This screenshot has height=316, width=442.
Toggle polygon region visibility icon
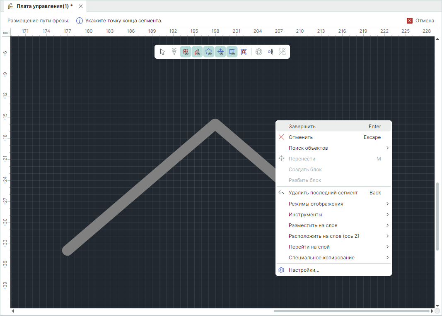(209, 52)
